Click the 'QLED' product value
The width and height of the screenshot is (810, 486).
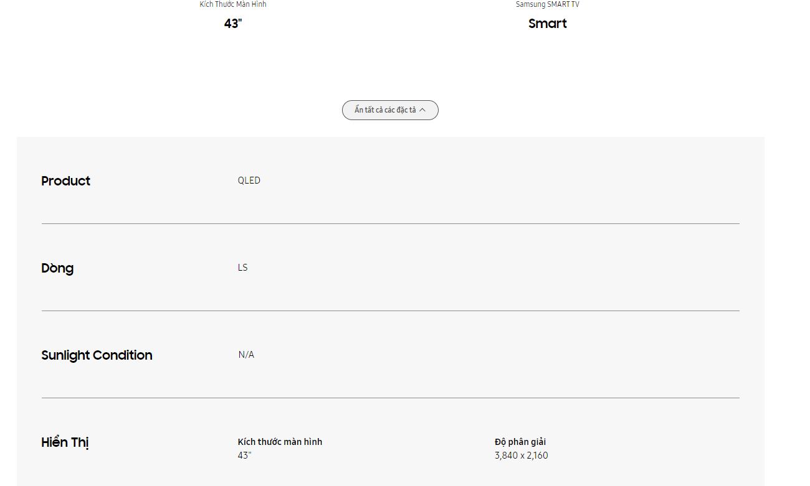point(249,180)
